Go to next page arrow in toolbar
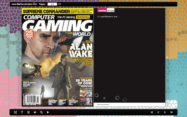The image size is (187, 117). click(165, 112)
